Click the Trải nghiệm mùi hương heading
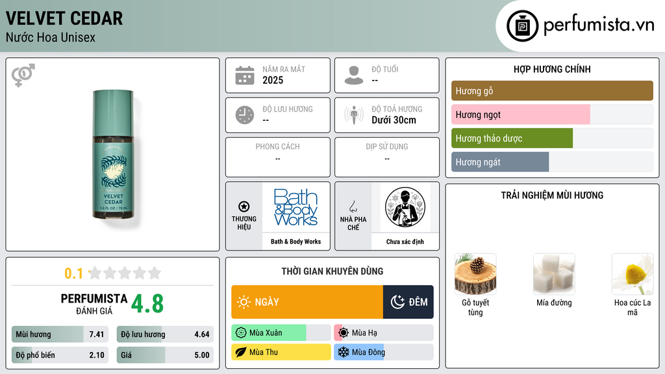Image resolution: width=665 pixels, height=374 pixels. coord(552,195)
